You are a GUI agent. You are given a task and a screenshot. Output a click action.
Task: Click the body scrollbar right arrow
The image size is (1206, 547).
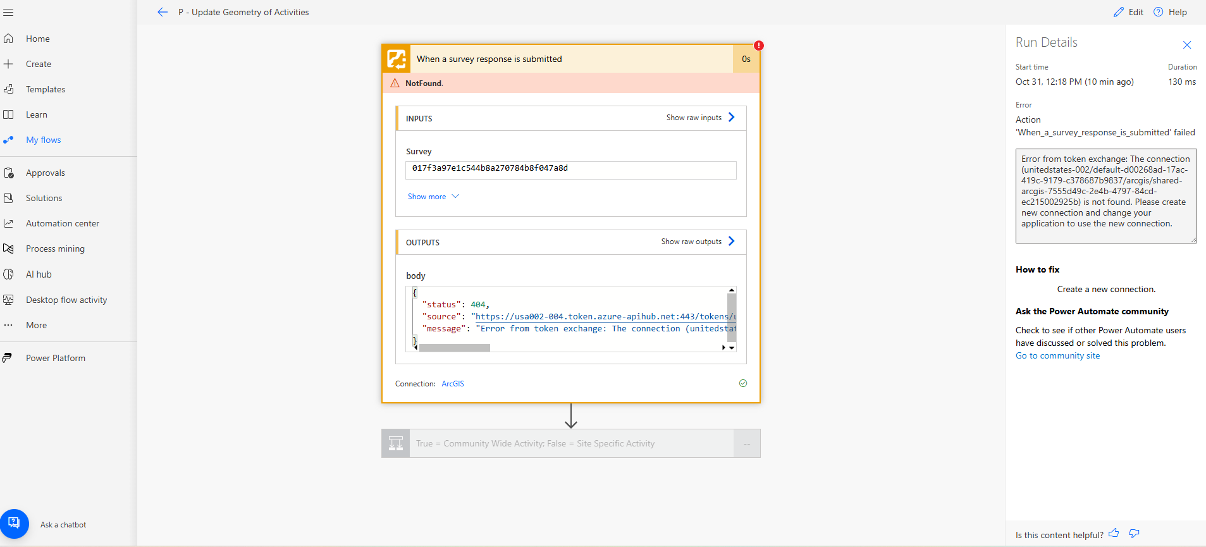point(723,348)
